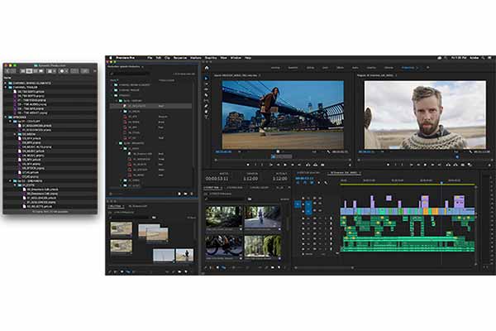Select 00_Dreamers Edit.prproj in Finder window
The image size is (496, 331).
point(41,194)
